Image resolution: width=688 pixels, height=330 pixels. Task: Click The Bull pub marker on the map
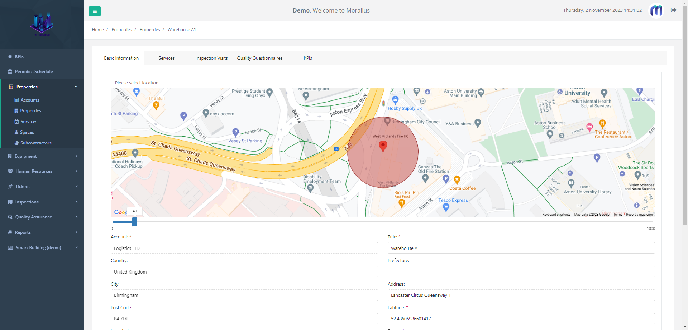[156, 105]
